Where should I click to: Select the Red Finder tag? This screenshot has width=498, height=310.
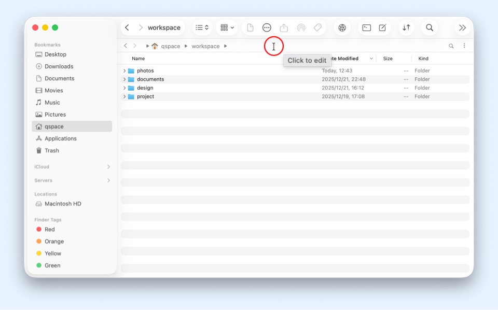(49, 229)
